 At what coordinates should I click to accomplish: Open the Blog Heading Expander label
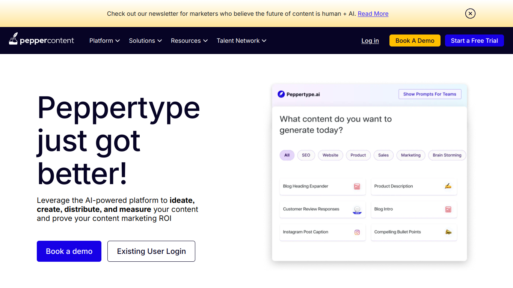tap(306, 186)
